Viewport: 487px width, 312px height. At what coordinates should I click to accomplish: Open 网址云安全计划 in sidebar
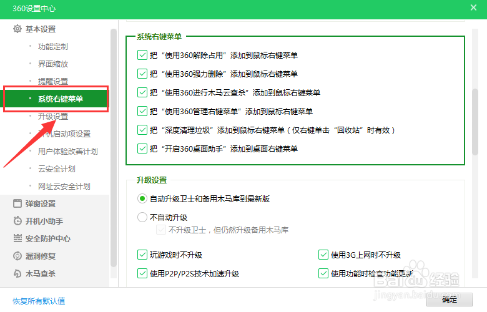[64, 187]
